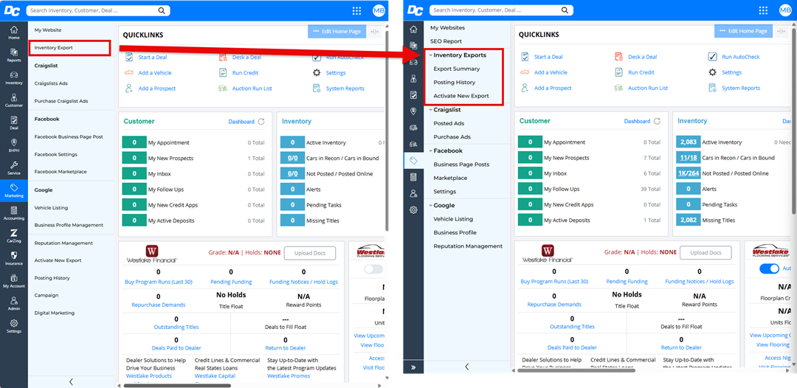The height and width of the screenshot is (388, 797).
Task: Select Export Summary in right screenshot menu
Action: point(457,69)
